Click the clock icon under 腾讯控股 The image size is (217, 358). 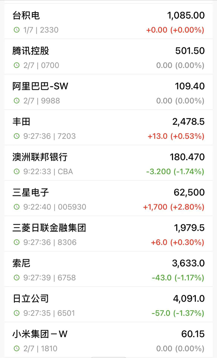(x=17, y=65)
